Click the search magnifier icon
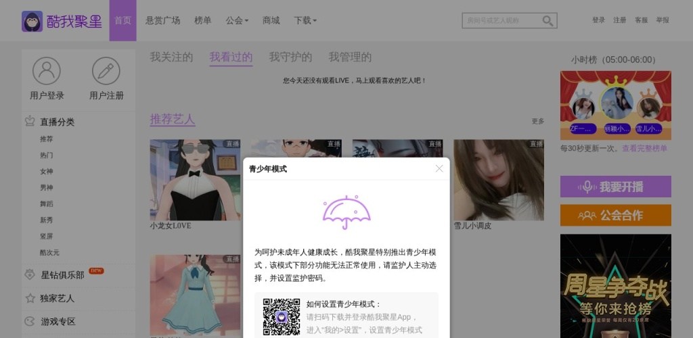 point(547,21)
